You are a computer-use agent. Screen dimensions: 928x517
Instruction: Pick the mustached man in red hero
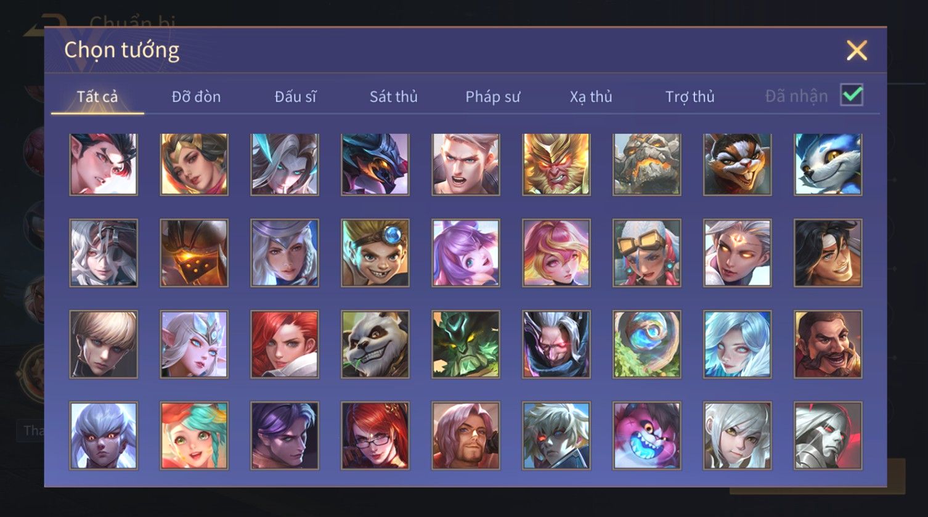[x=828, y=344]
